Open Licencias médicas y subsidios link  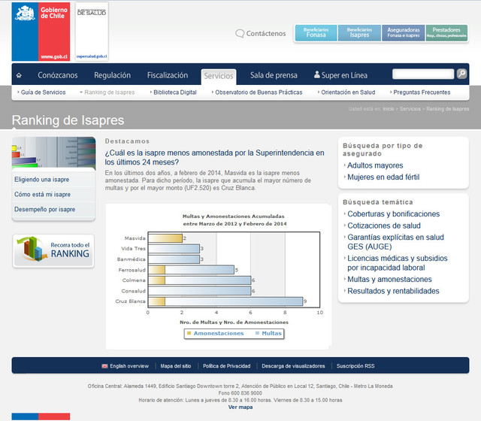click(398, 263)
